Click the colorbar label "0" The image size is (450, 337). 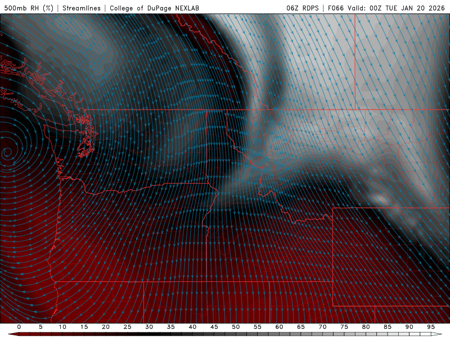(x=19, y=327)
